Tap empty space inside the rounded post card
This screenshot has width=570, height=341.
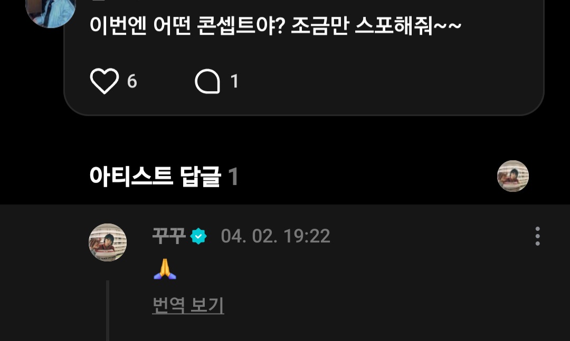click(382, 80)
